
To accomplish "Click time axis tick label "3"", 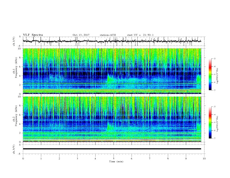I will pyautogui.click(x=77, y=159).
